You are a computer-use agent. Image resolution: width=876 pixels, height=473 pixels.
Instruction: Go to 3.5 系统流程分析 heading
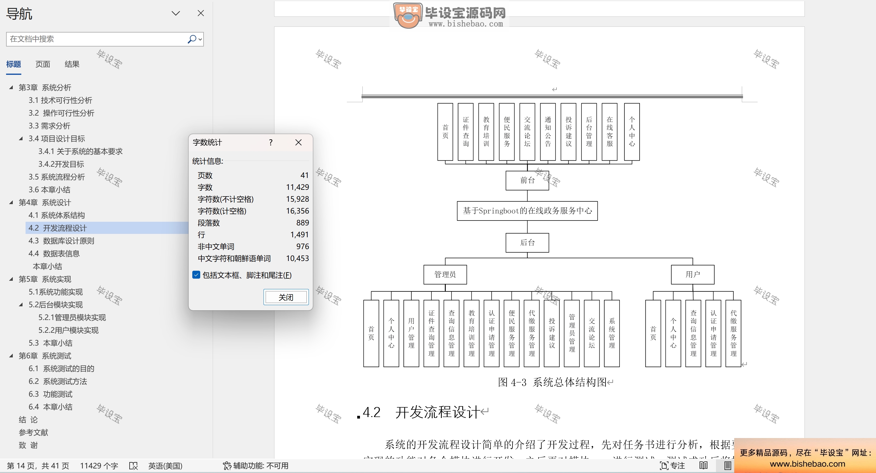[x=57, y=177]
